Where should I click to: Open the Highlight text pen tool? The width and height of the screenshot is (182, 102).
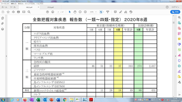pyautogui.click(x=121, y=12)
